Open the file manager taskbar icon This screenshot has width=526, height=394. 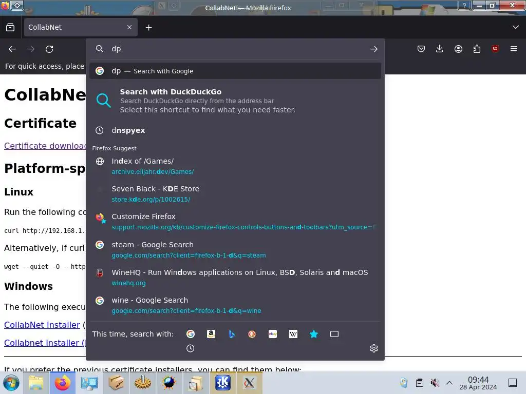pyautogui.click(x=36, y=383)
